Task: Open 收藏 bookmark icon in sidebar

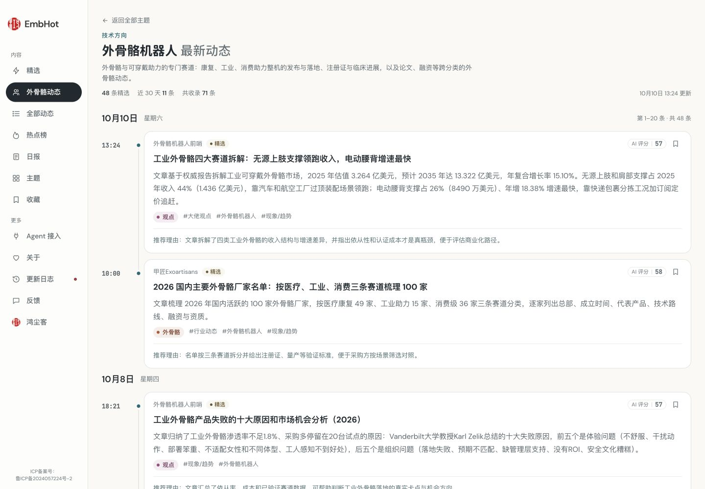Action: 16,200
